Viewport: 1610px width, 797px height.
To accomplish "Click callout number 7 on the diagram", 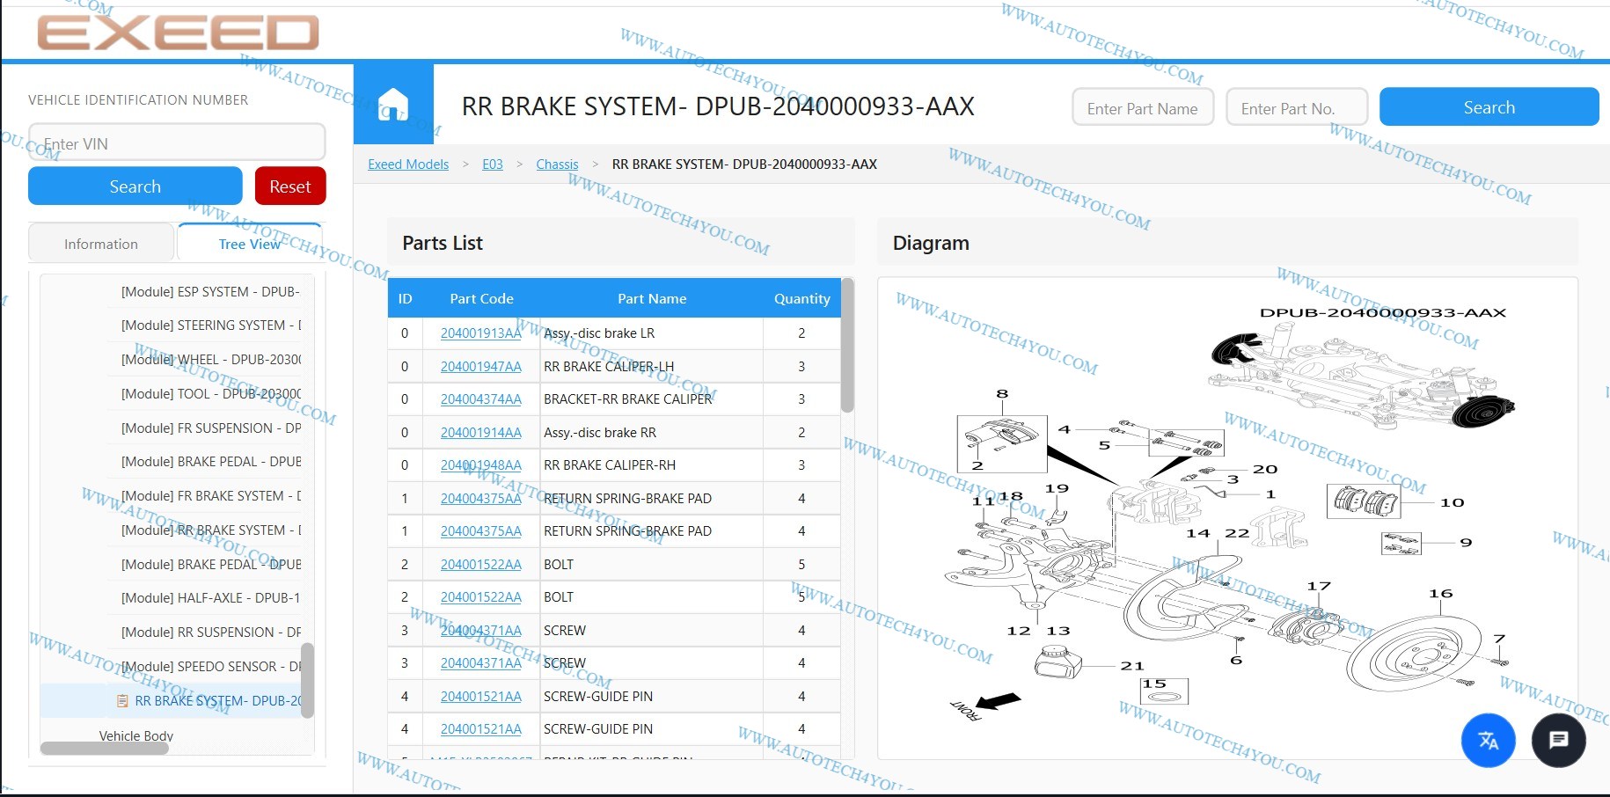I will tap(1499, 639).
